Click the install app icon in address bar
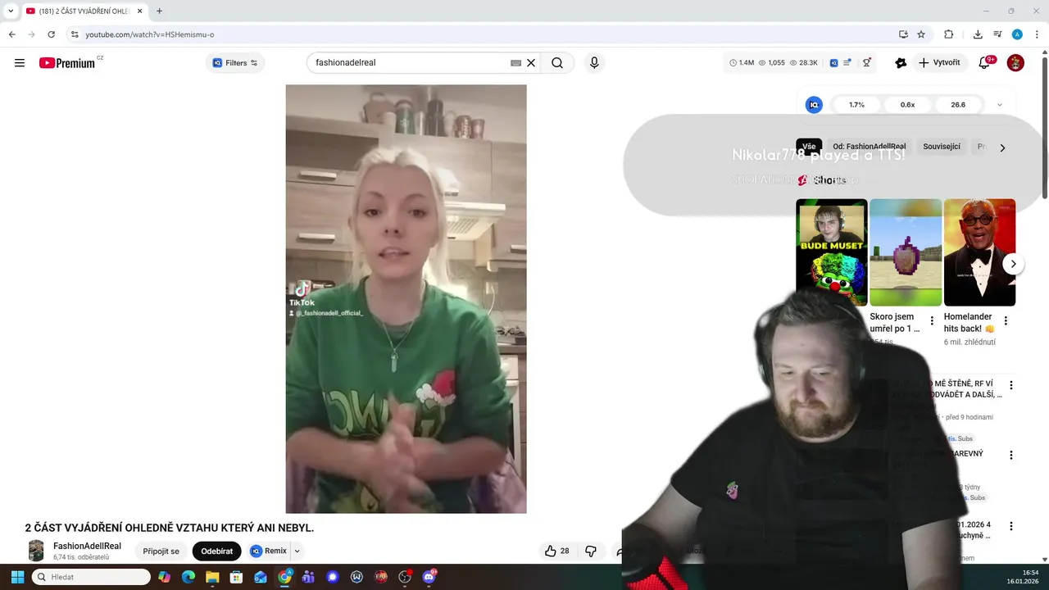This screenshot has height=590, width=1049. (903, 34)
